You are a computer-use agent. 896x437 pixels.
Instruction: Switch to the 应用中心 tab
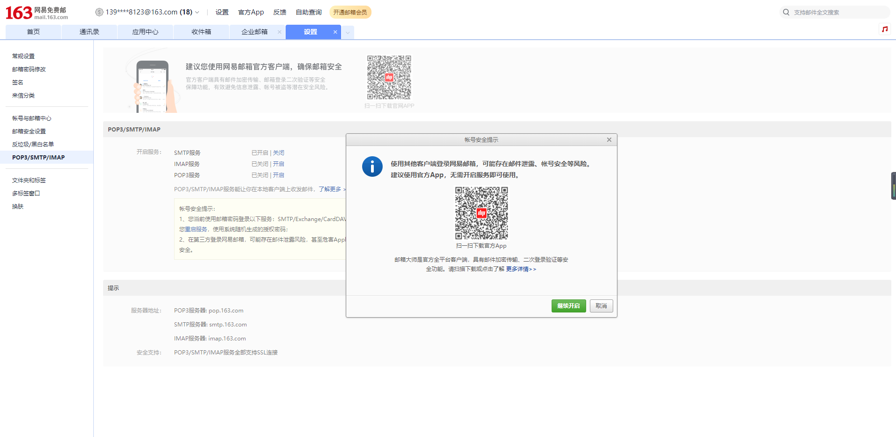pyautogui.click(x=145, y=32)
